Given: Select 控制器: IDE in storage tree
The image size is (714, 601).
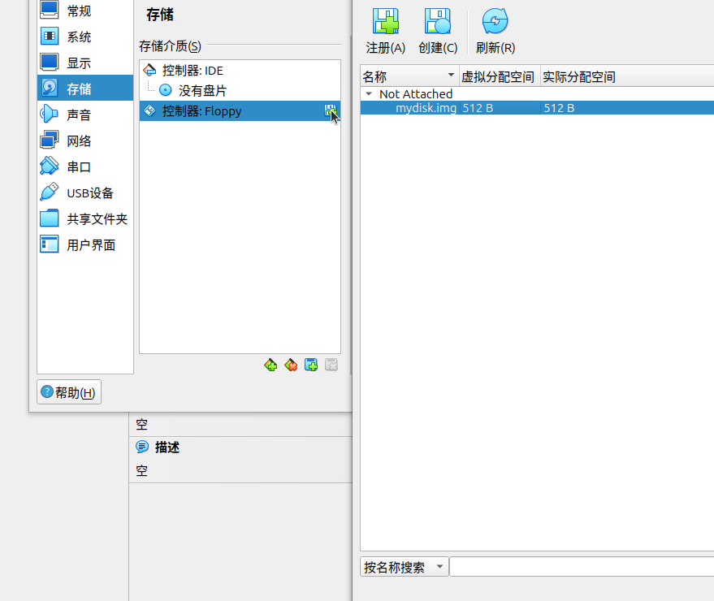Looking at the screenshot, I should click(193, 71).
